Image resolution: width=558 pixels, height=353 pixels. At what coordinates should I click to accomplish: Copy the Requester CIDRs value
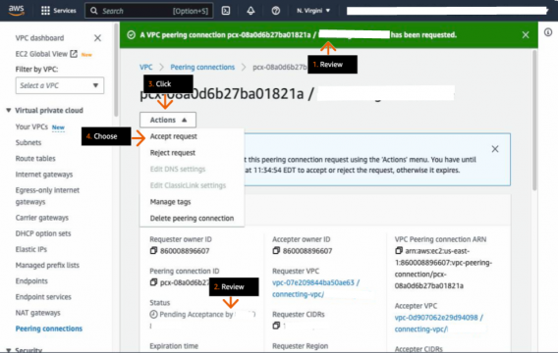tap(276, 326)
